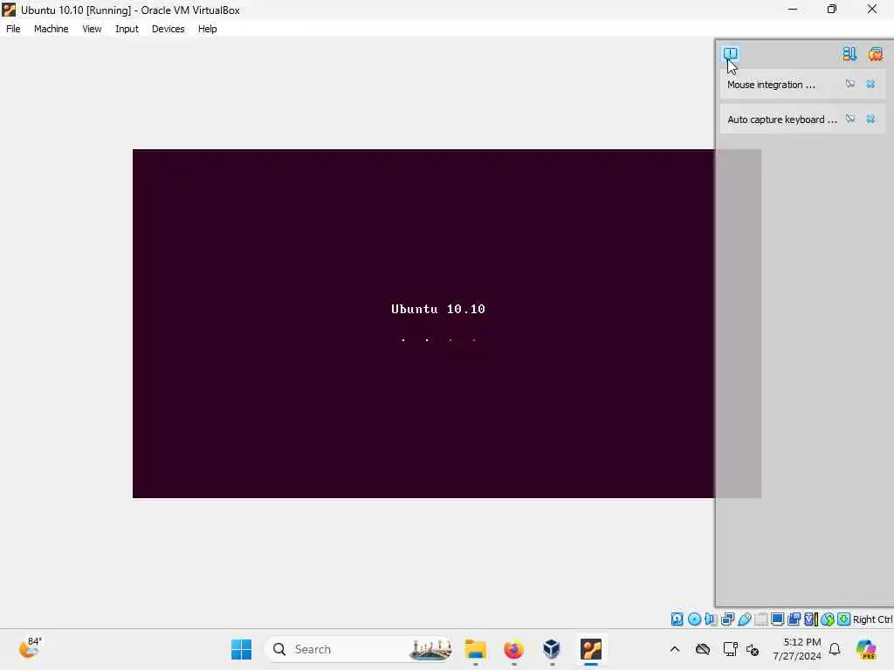Click the optical drive status icon

pyautogui.click(x=694, y=619)
